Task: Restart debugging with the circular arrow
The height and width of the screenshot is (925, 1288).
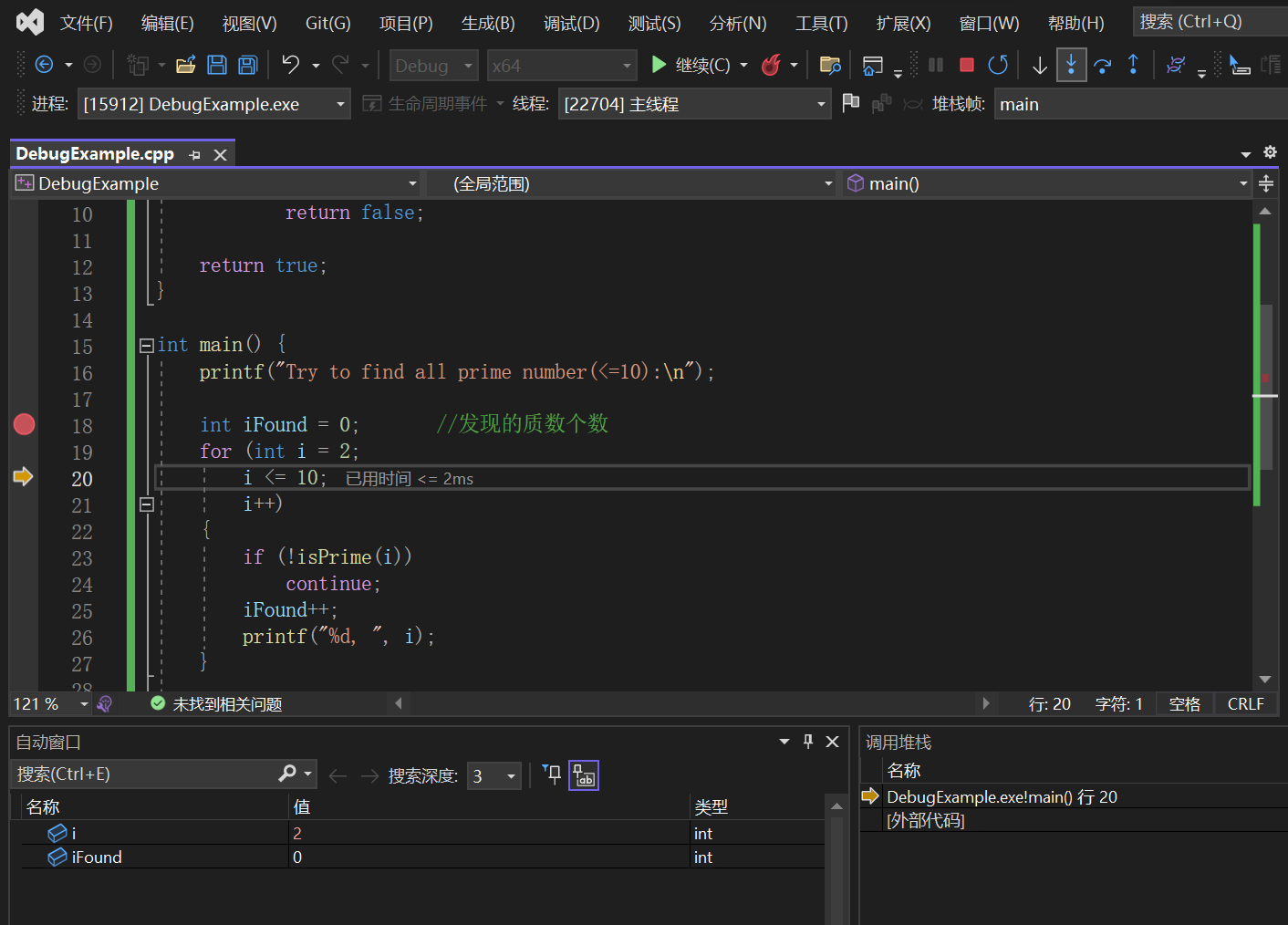Action: 998,65
